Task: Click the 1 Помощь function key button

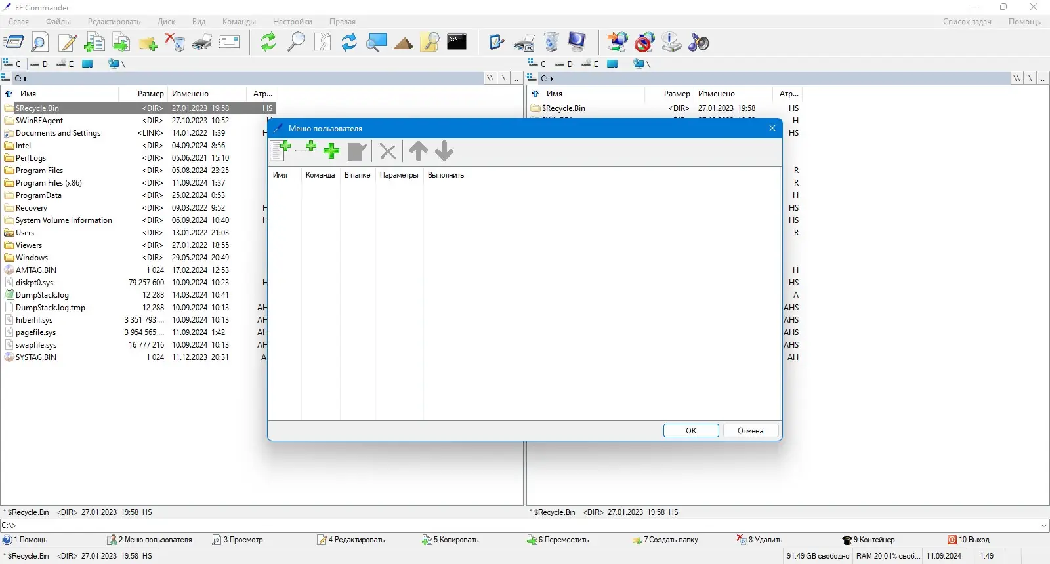Action: click(x=26, y=540)
